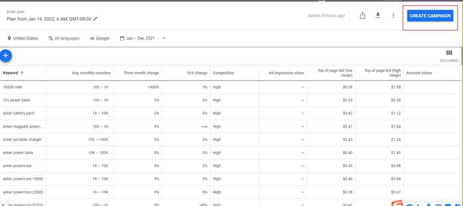Image resolution: width=463 pixels, height=206 pixels.
Task: Sort by Keyword column header
Action: [x=14, y=73]
